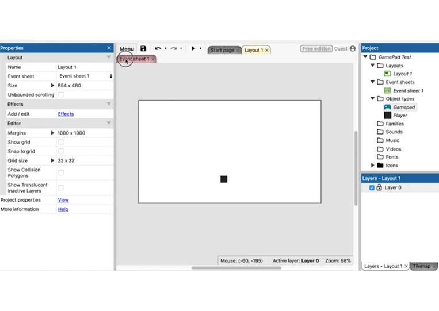
Task: Collapse the Layout properties section
Action: pos(109,57)
